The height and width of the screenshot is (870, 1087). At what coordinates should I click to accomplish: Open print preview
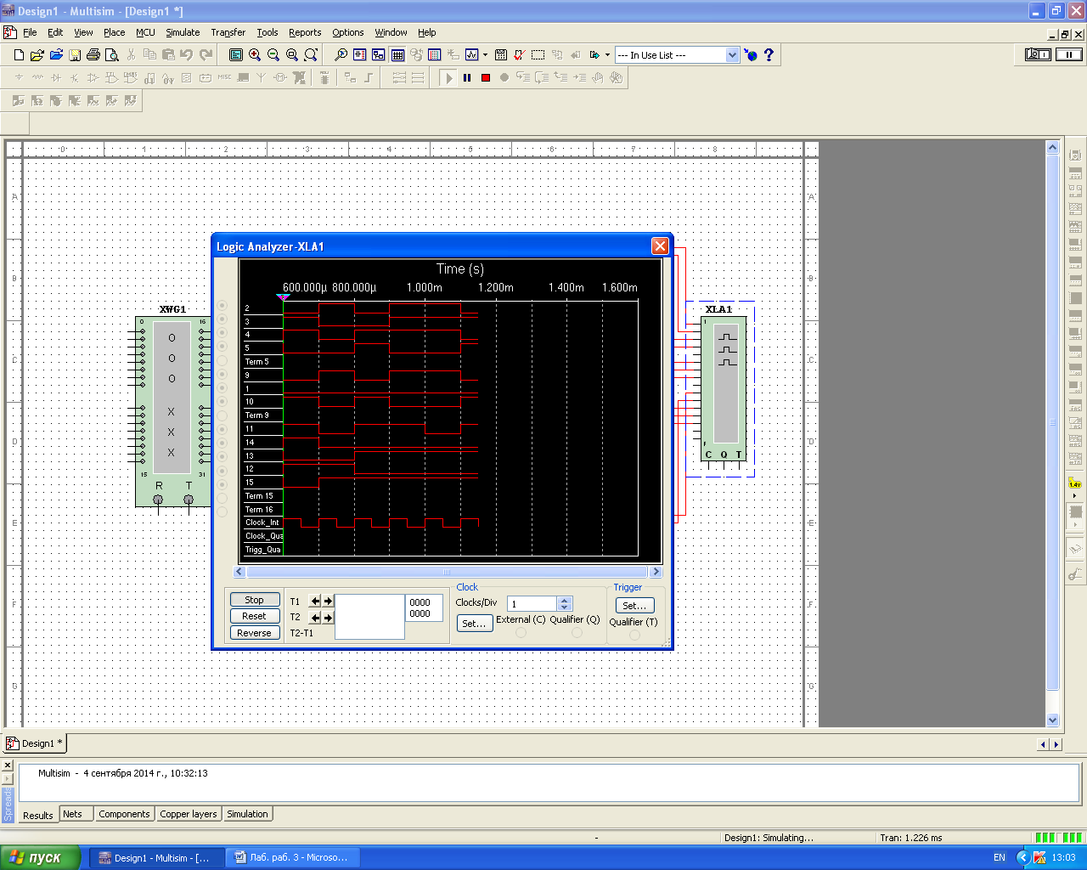point(111,54)
